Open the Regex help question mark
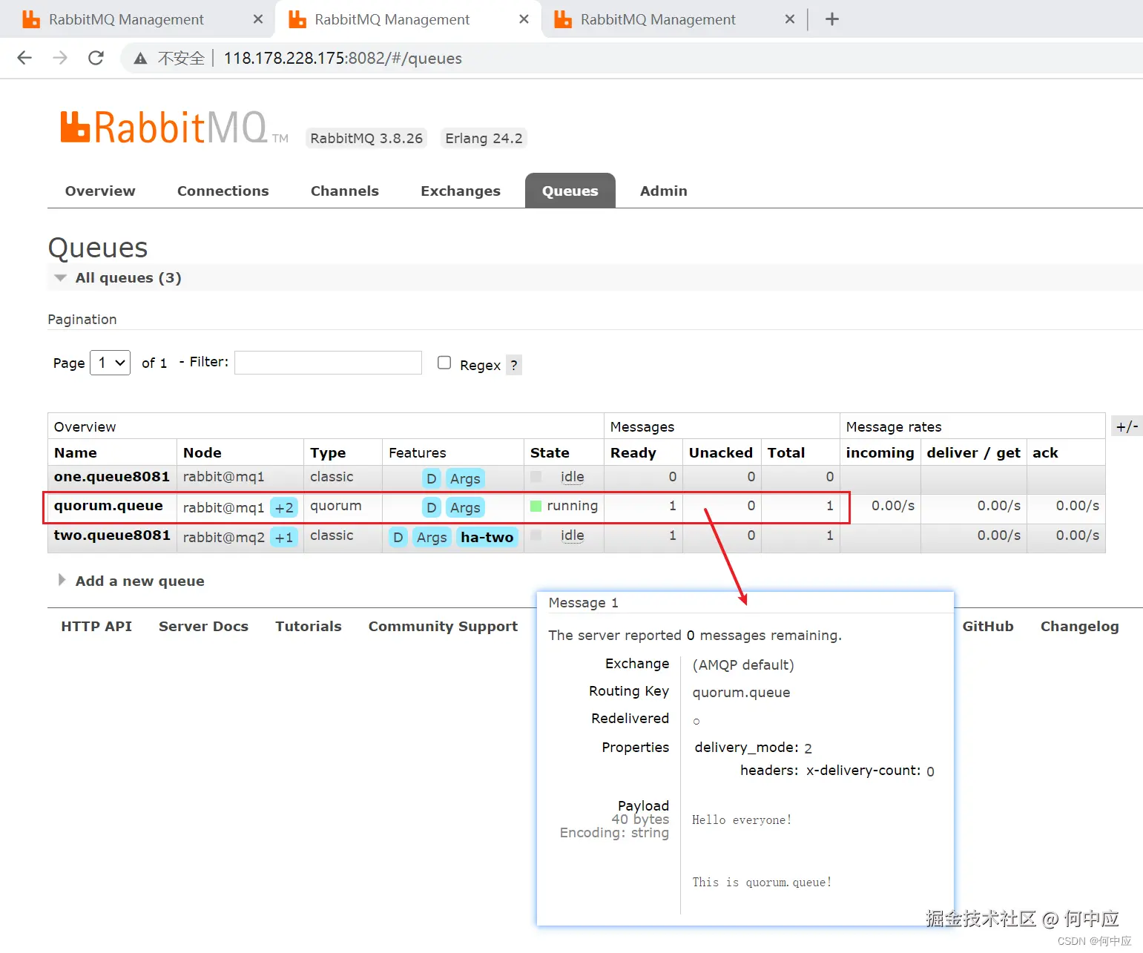Image resolution: width=1143 pixels, height=953 pixels. (514, 365)
